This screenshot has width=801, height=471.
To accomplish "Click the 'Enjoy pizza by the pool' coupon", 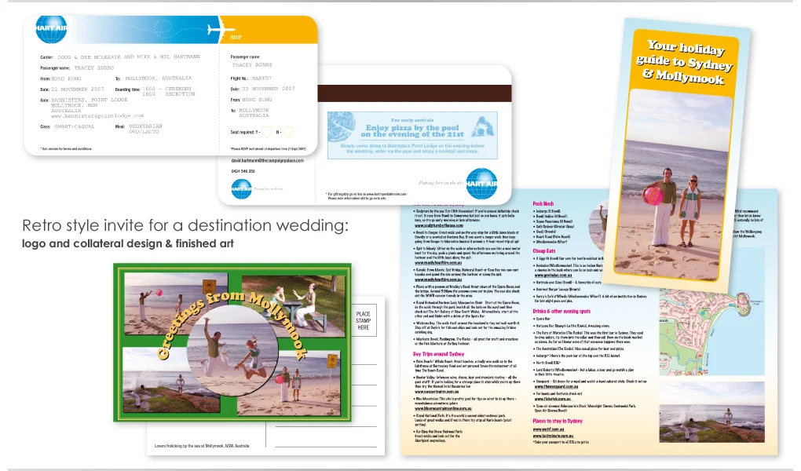I will 412,135.
